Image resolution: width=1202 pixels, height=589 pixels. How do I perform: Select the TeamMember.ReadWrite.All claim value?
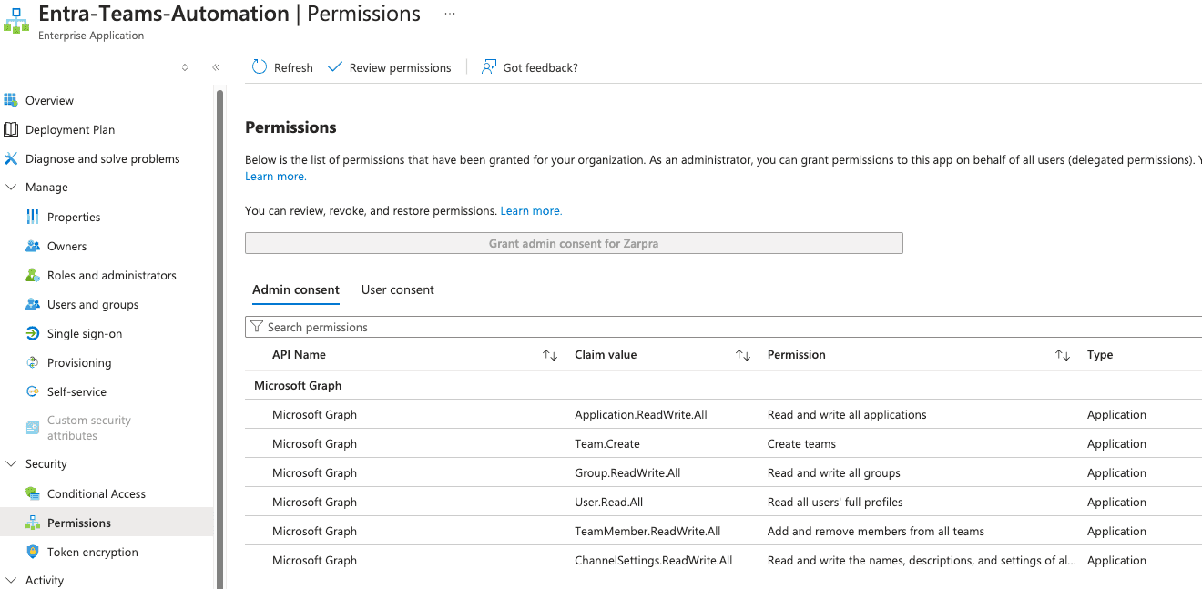(x=647, y=531)
